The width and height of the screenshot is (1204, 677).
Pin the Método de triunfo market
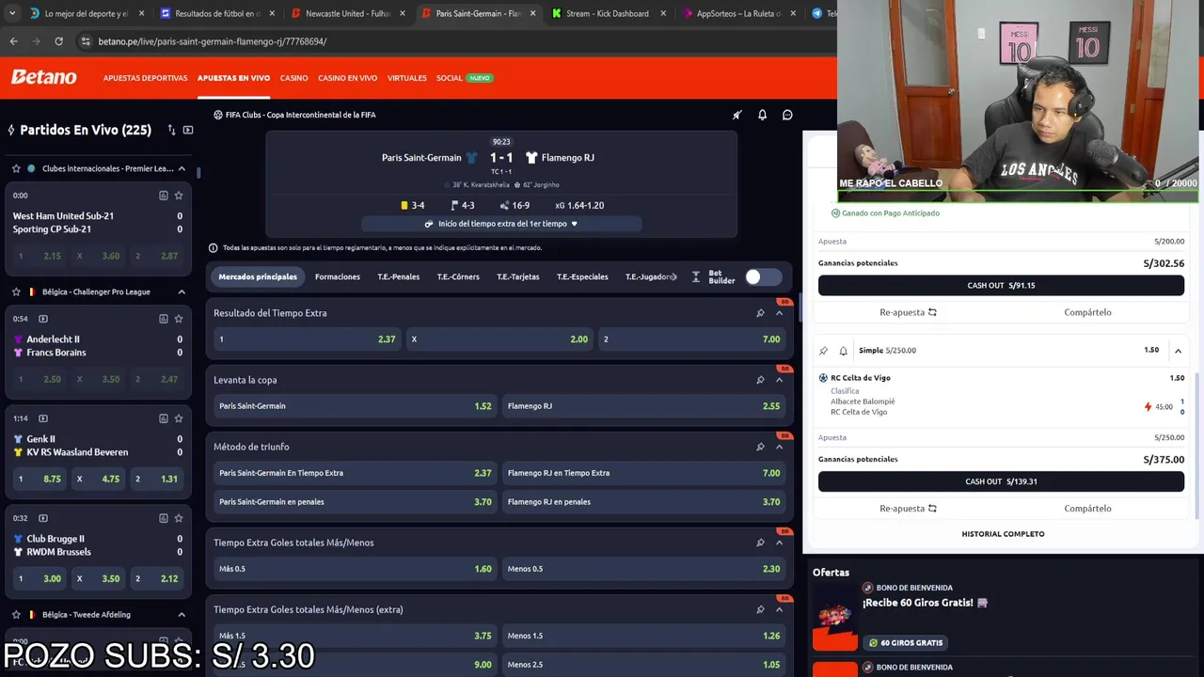click(x=760, y=447)
